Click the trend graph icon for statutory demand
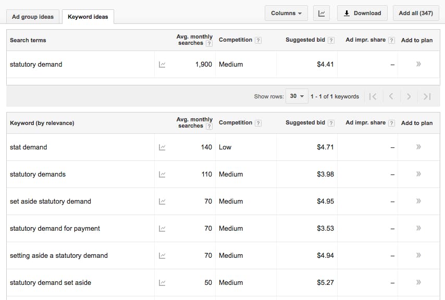The height and width of the screenshot is (300, 445). click(162, 64)
